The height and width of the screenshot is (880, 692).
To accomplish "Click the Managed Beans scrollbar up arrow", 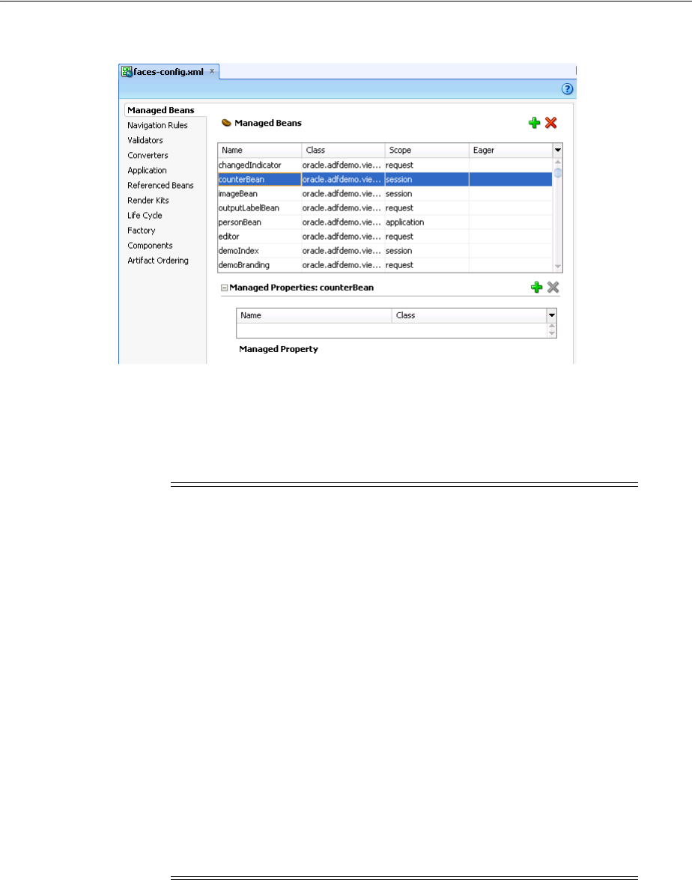I will [x=558, y=163].
